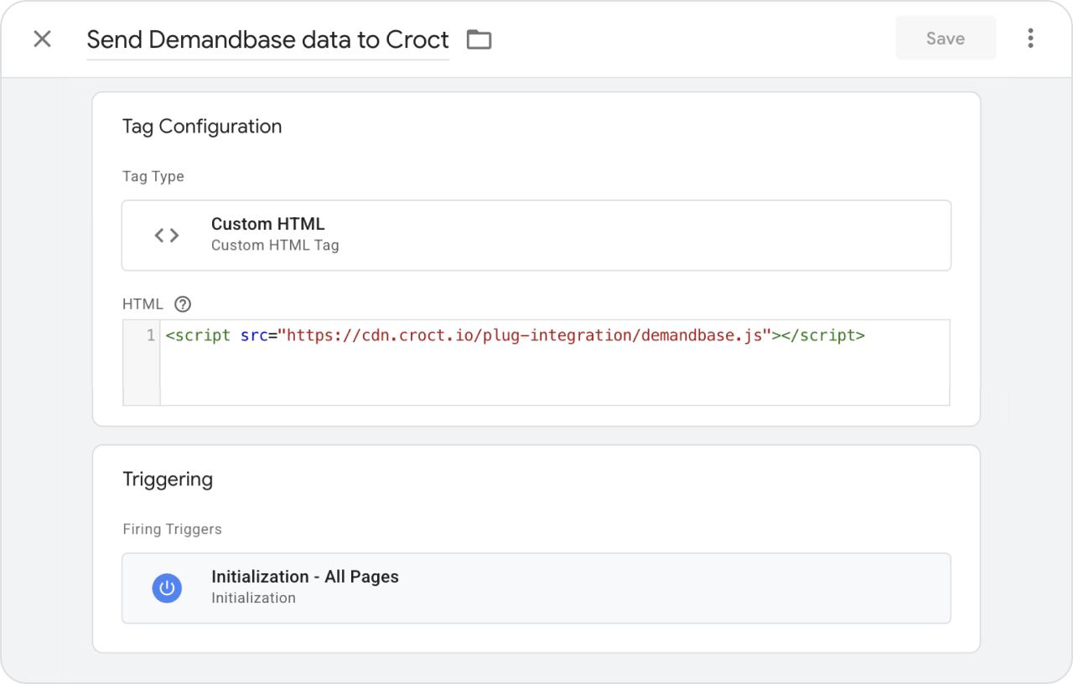1073x684 pixels.
Task: Click the 'Initialization' trigger type subtitle
Action: 253,598
